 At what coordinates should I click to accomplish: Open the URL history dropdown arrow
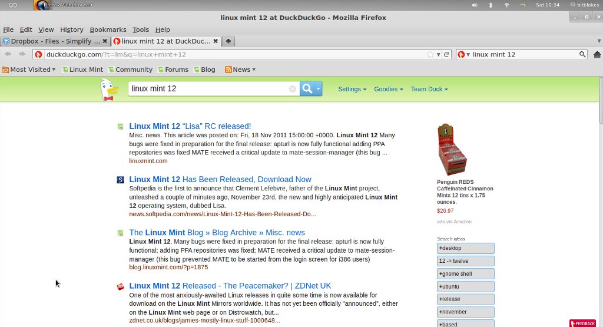tap(438, 55)
